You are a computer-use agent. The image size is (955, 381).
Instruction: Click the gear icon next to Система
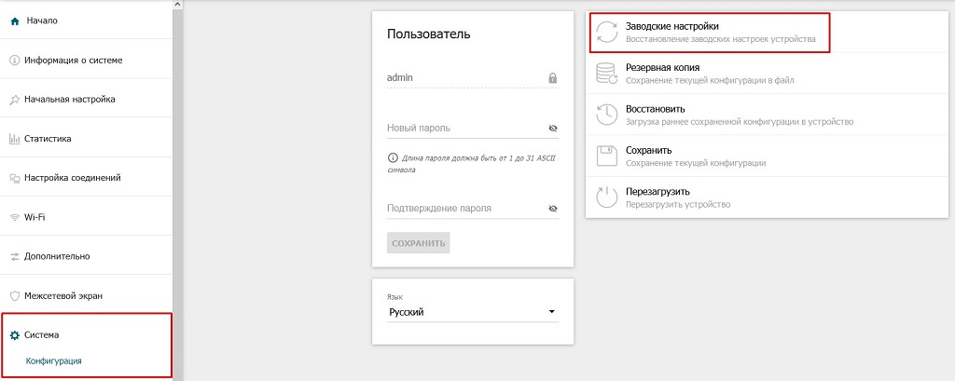(15, 335)
